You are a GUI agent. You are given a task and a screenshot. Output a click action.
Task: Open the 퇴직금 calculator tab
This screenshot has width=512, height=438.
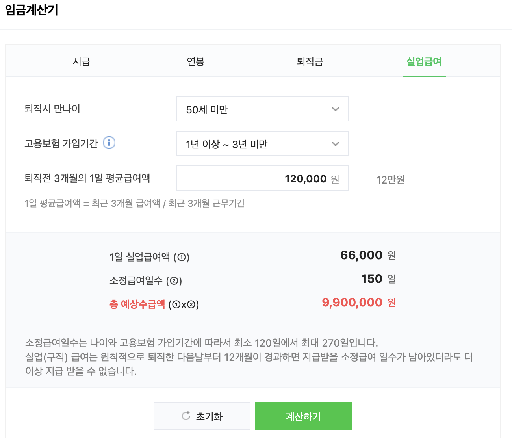pyautogui.click(x=310, y=61)
